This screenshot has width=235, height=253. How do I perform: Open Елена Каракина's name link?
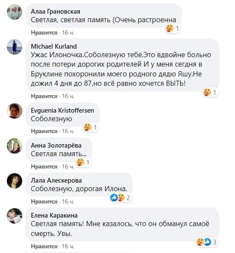(54, 215)
